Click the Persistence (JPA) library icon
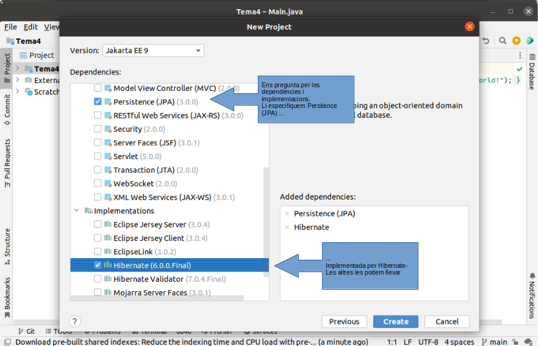538x346 pixels. 108,102
